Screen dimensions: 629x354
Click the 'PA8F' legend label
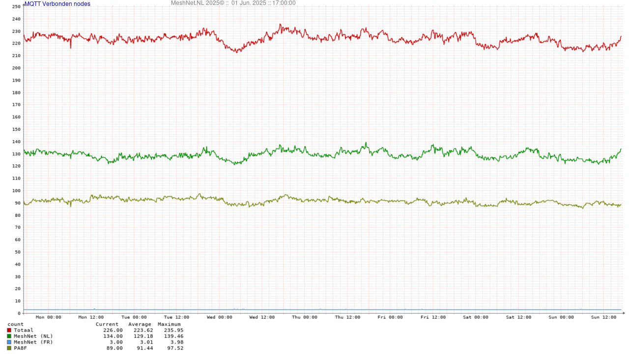coord(20,348)
